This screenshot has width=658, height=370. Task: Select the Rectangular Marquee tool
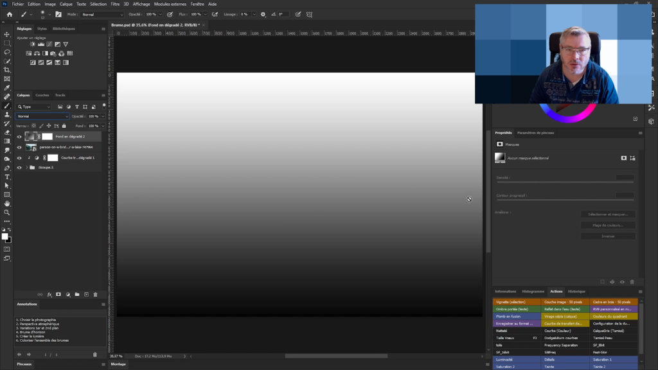(x=6, y=43)
